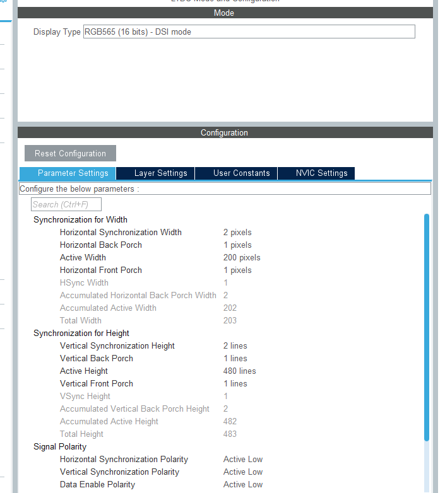
Task: Click the Configure the below parameters text
Action: [80, 189]
